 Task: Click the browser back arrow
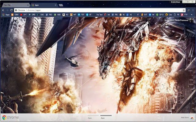(x=3, y=10)
